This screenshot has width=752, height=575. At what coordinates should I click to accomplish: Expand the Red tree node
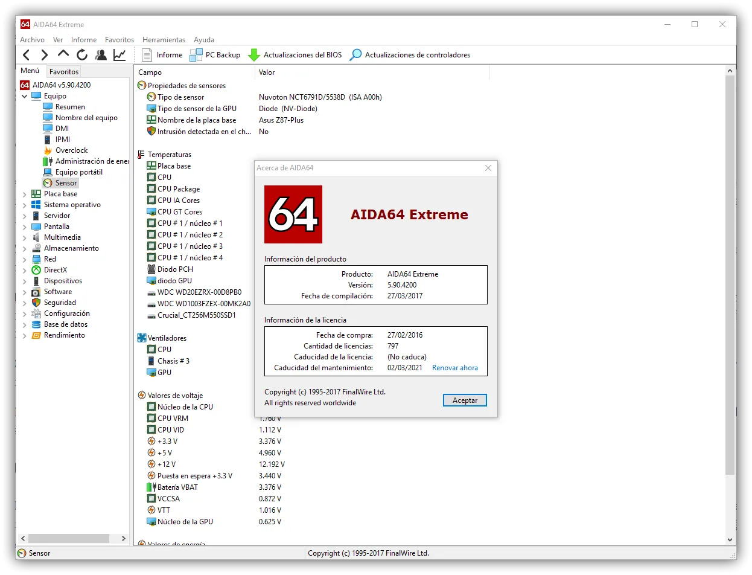pyautogui.click(x=25, y=259)
